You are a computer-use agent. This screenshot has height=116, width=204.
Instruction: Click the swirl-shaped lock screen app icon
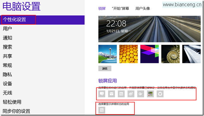click(x=141, y=94)
